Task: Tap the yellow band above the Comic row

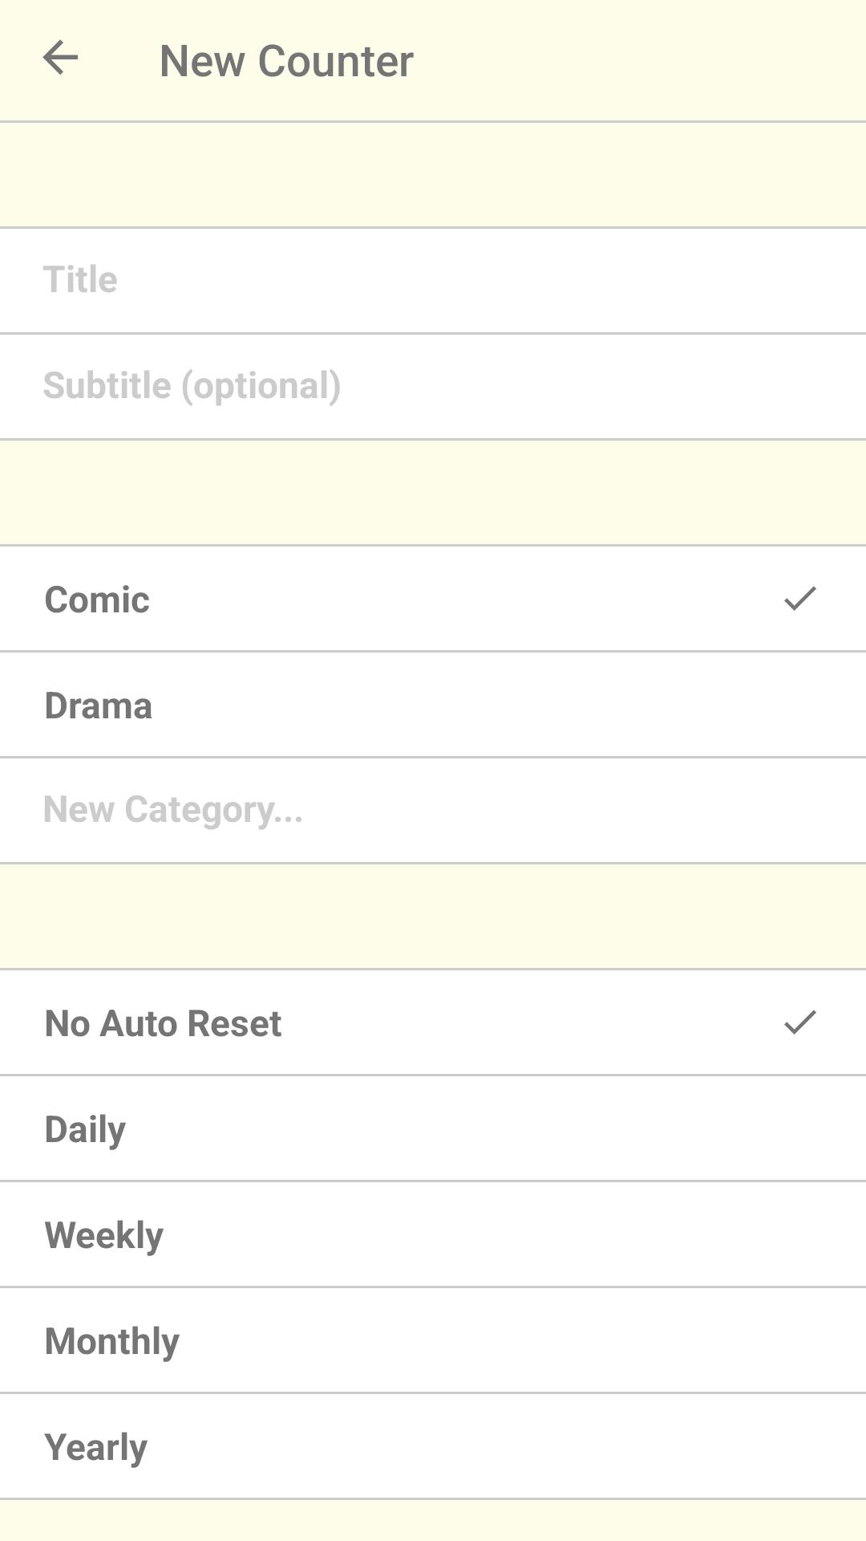Action: point(433,493)
